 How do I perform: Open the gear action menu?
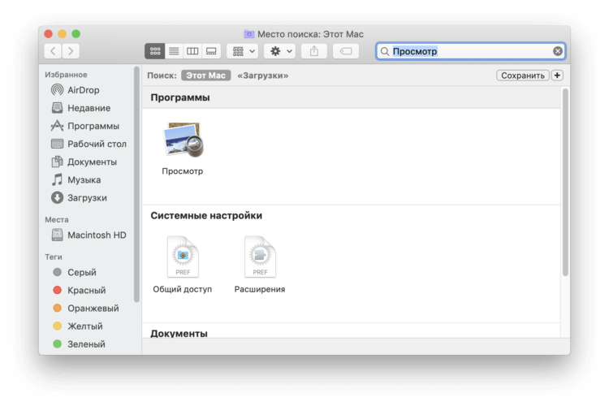click(x=280, y=51)
